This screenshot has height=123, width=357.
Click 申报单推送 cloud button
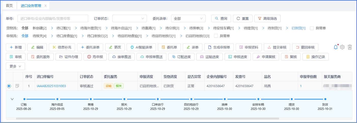152,57
